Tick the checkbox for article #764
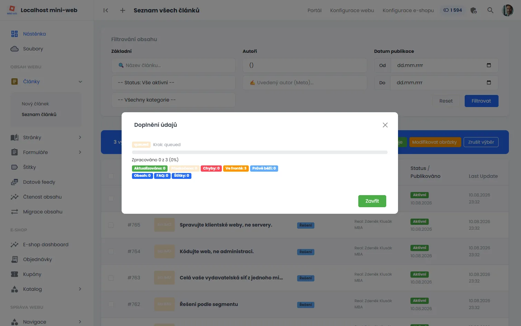 click(x=111, y=251)
